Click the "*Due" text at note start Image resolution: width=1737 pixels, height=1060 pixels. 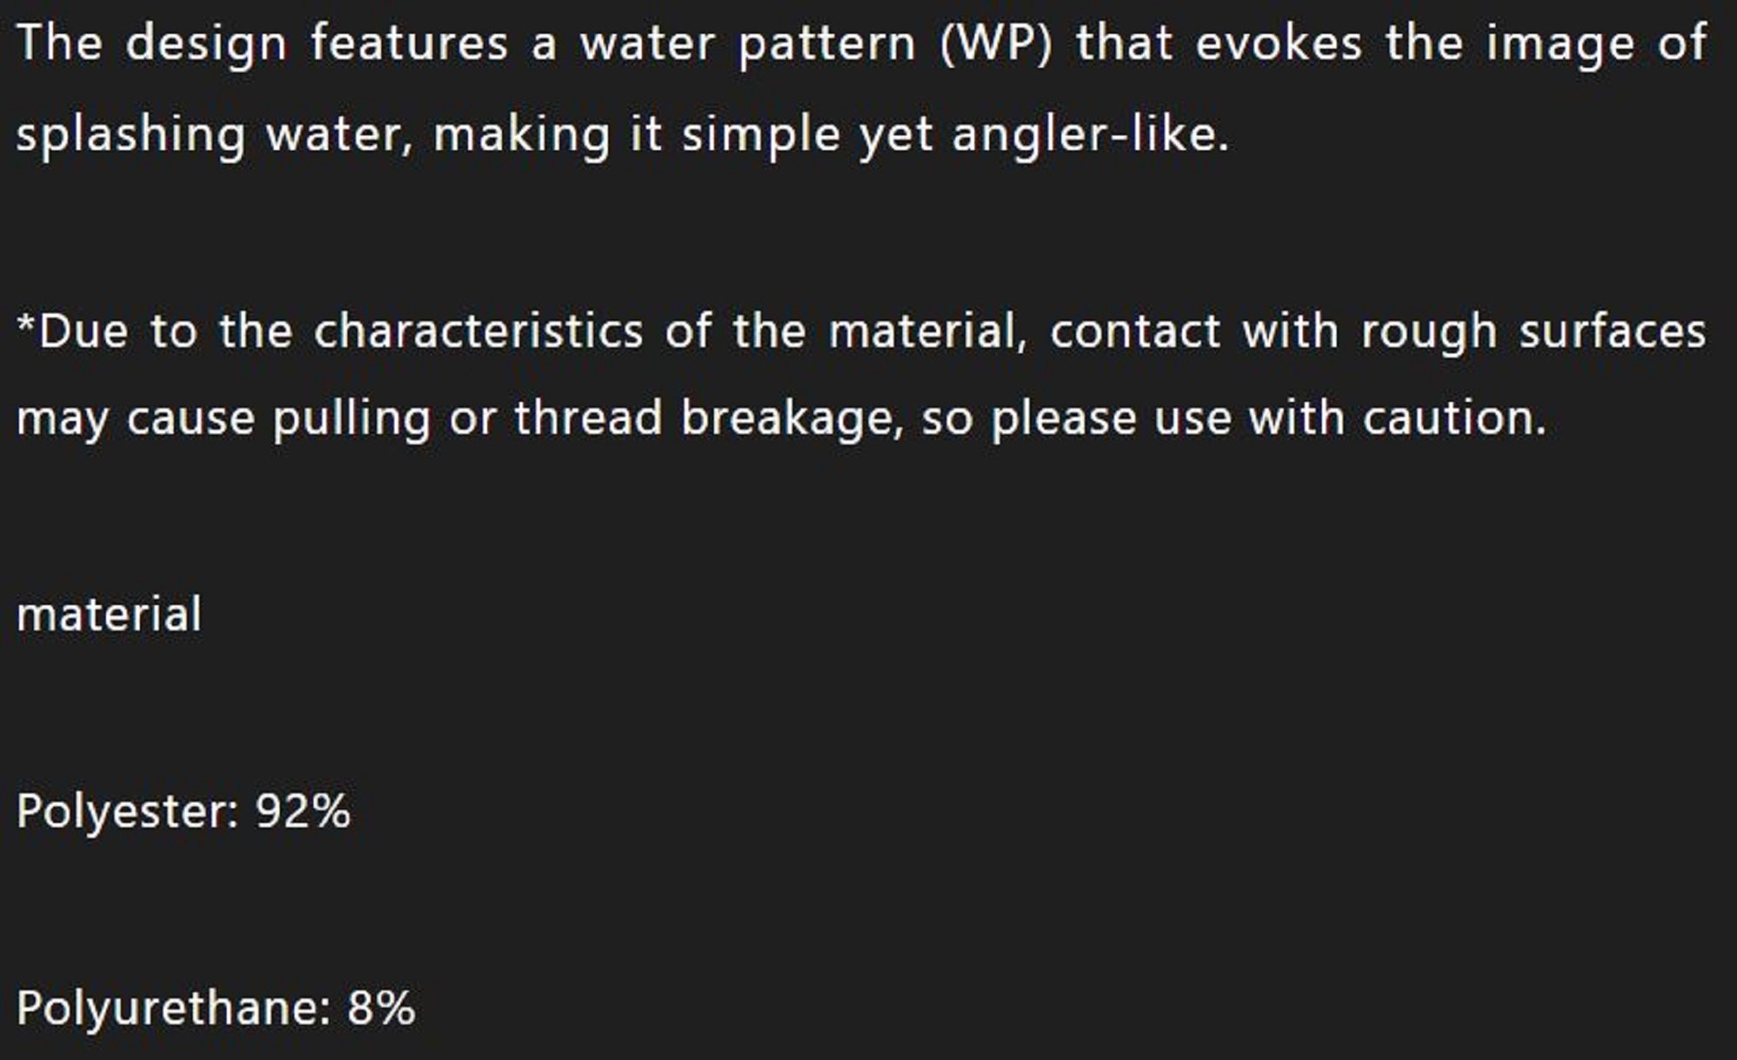[73, 332]
